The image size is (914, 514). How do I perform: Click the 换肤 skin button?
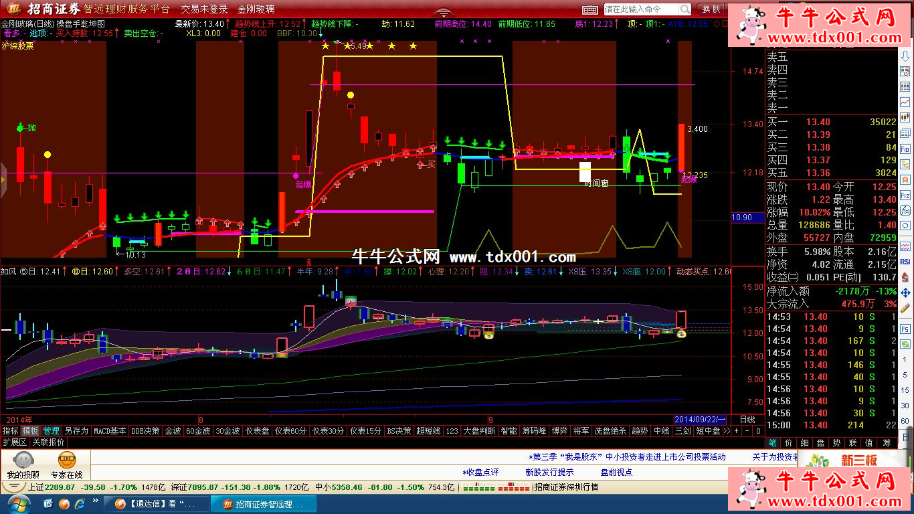pos(711,9)
